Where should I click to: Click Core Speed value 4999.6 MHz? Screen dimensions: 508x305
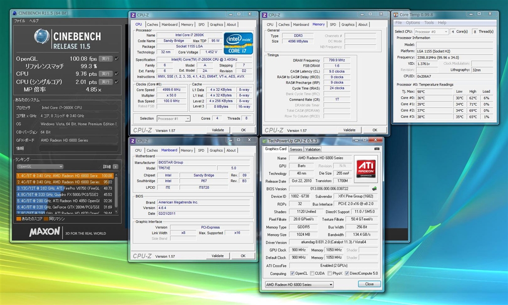coord(172,90)
